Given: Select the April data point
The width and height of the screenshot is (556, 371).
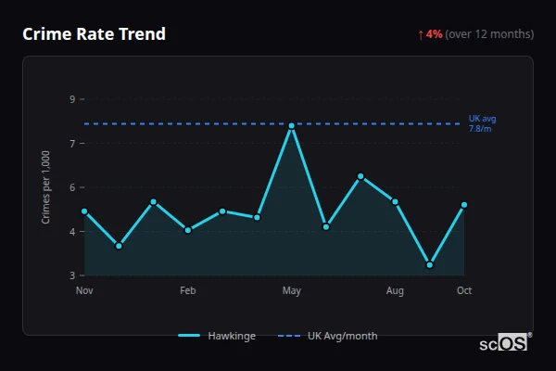Looking at the screenshot, I should coord(257,217).
